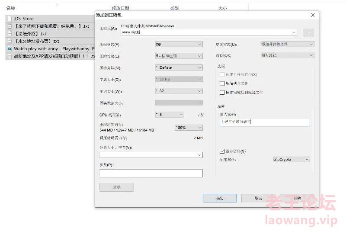Expand the archive name anny.zip history dropdown
The height and width of the screenshot is (231, 346).
point(294,32)
